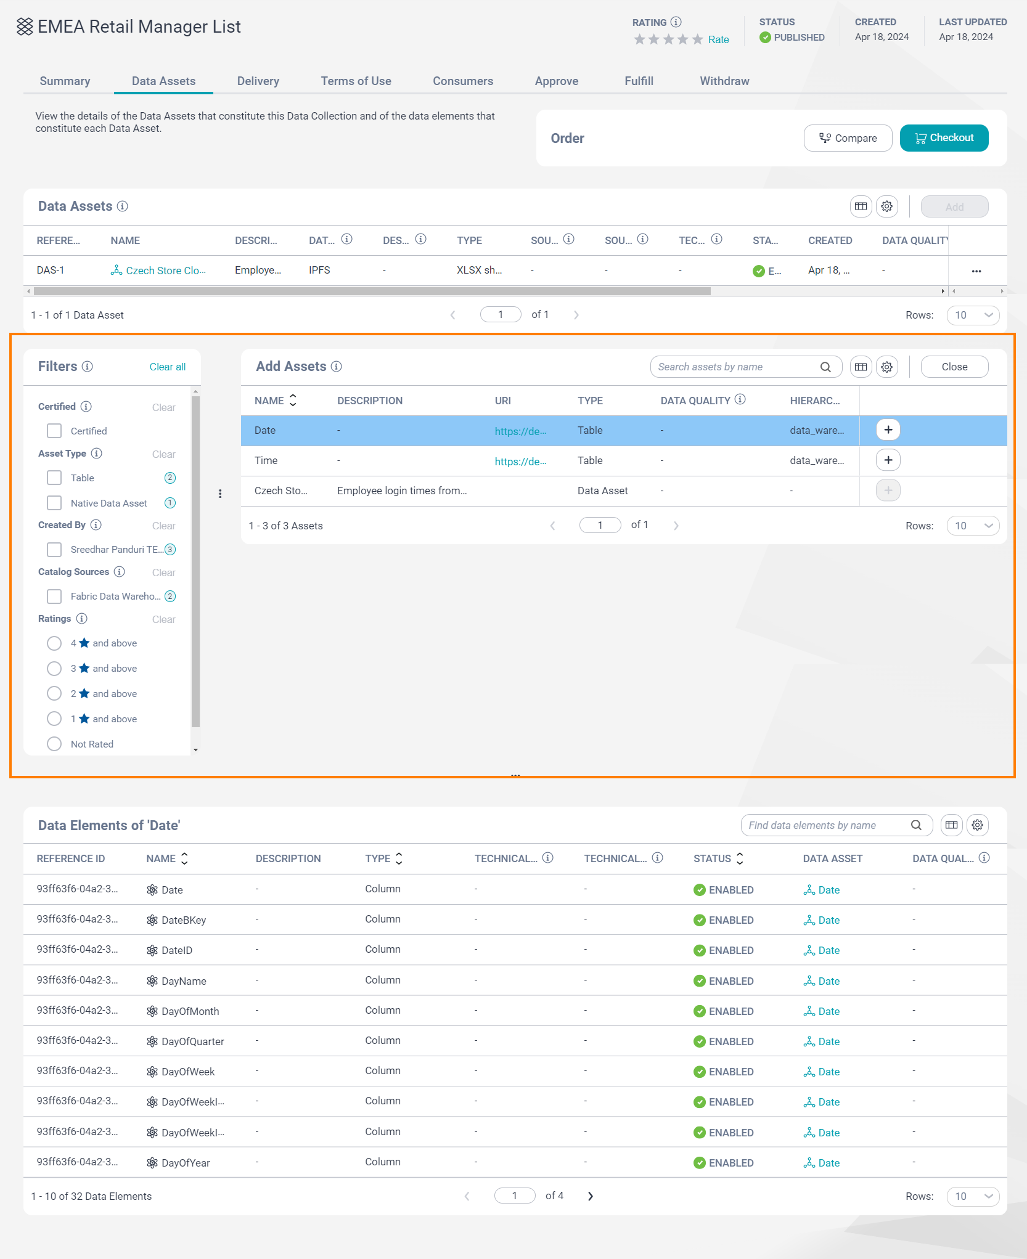Add the Time asset with plus button

point(888,460)
